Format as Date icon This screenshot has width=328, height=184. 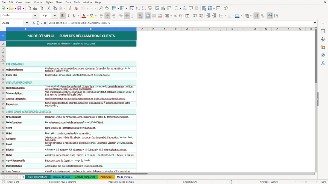point(187,16)
